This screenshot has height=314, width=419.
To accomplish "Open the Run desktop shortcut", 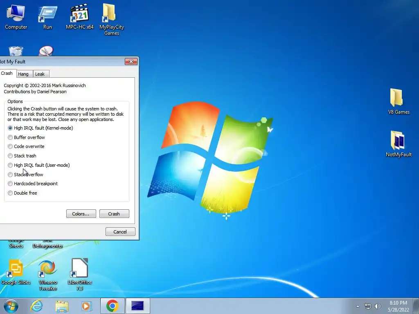I will [47, 17].
